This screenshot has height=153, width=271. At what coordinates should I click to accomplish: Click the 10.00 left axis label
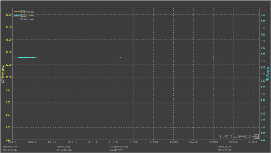click(9, 77)
